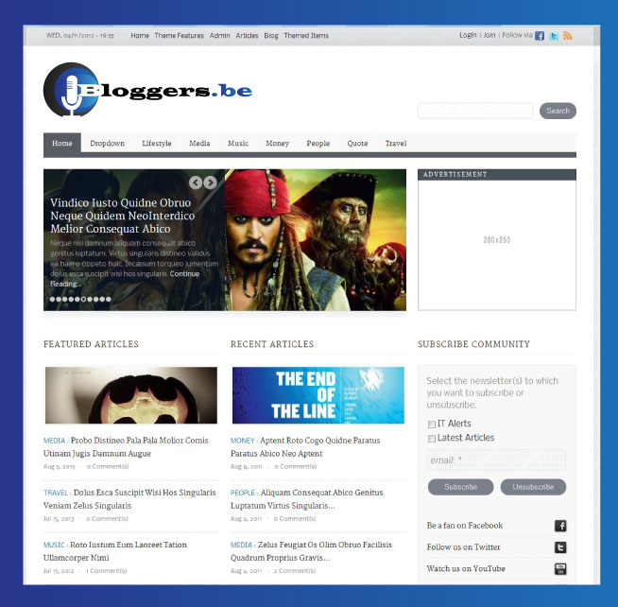Open the Quote navigation tab
The width and height of the screenshot is (618, 607).
coord(357,144)
